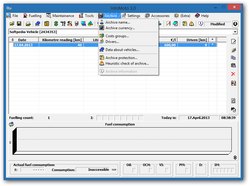This screenshot has width=249, height=186.
Task: Click the edit record pencil-page icon
Action: (x=233, y=42)
